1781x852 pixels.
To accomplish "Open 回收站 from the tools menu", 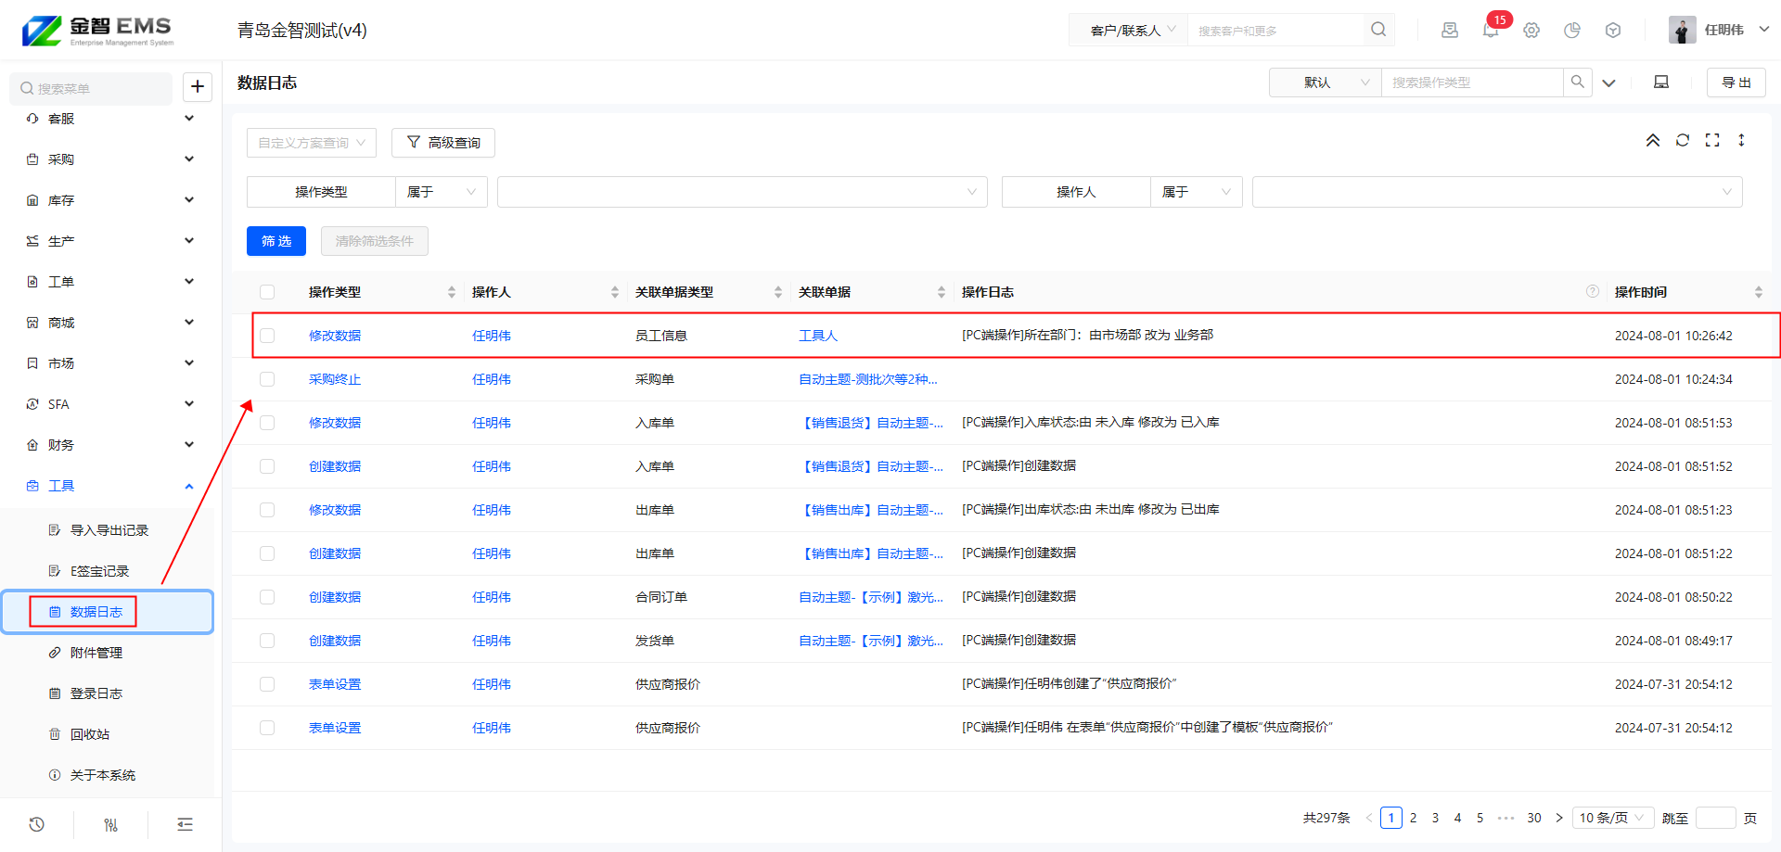I will (x=90, y=734).
